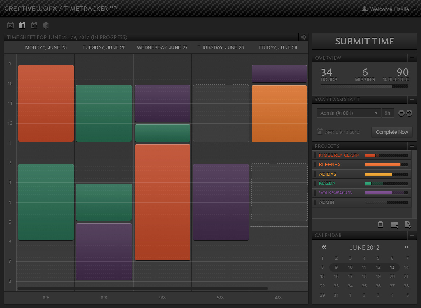Screen dimensions: 421x308
Task: Click the Complete Now button
Action: (x=392, y=132)
